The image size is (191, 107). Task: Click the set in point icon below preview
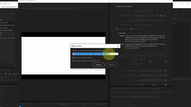(47, 104)
